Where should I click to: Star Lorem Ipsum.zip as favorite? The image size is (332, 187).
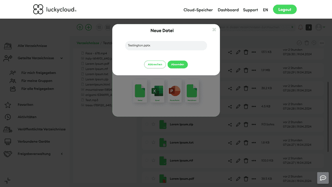pos(153,124)
